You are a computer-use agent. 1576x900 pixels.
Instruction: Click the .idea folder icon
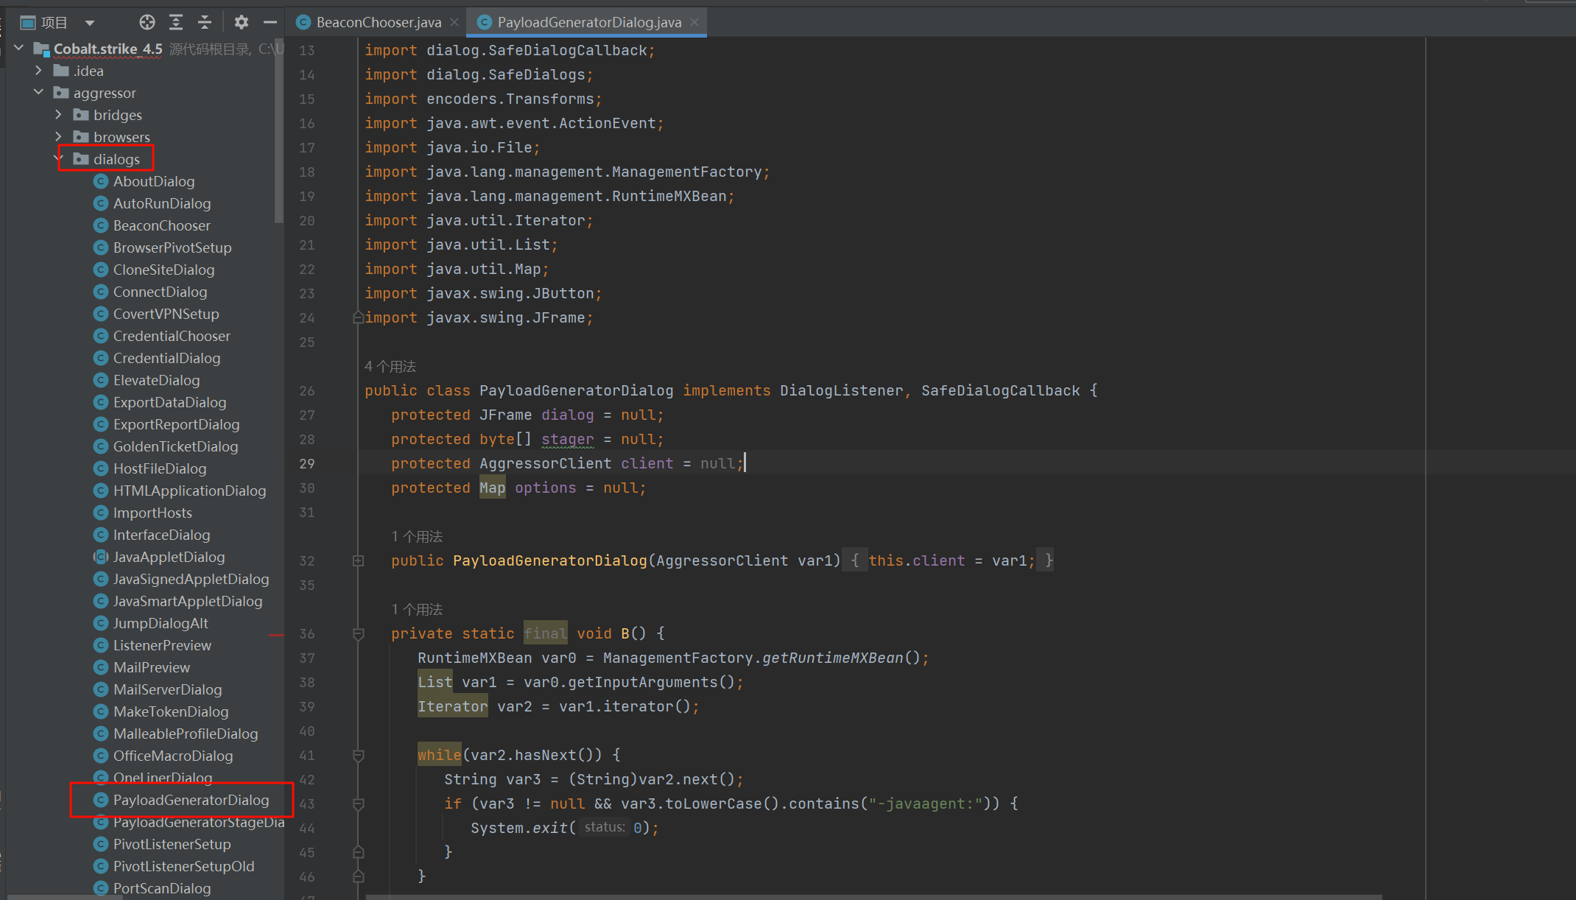61,71
